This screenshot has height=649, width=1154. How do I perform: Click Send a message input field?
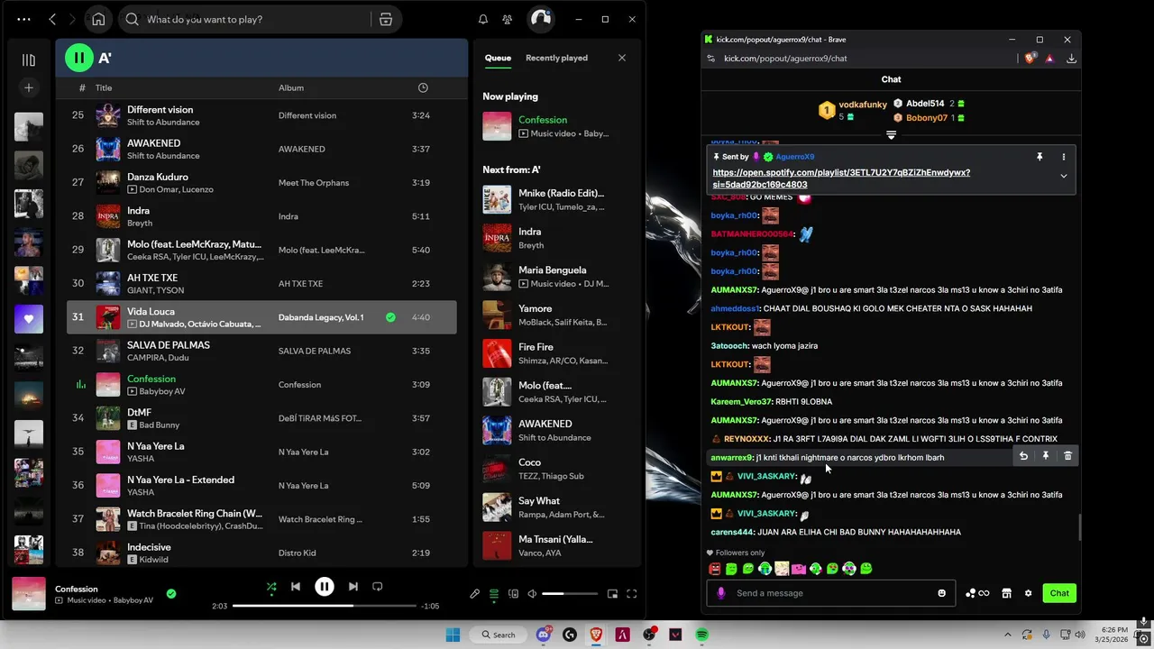coord(831,593)
